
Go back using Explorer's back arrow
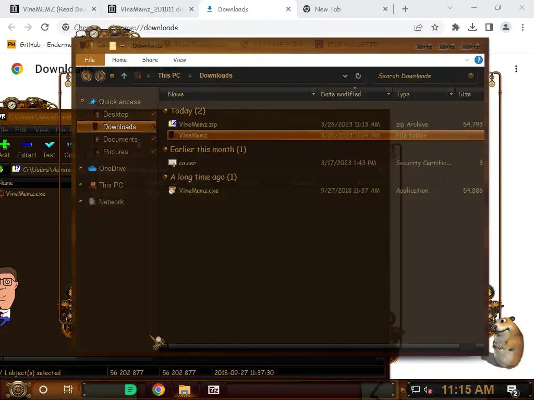click(x=87, y=76)
